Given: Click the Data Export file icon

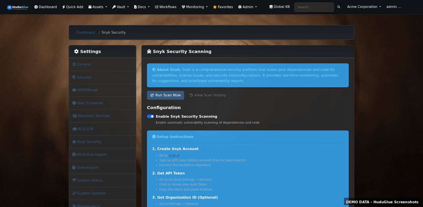Looking at the screenshot, I should coord(74,167).
